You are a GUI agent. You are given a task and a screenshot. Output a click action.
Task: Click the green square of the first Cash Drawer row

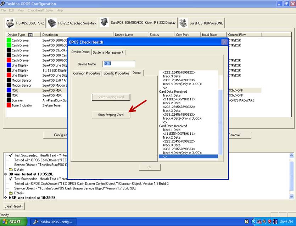[x=9, y=40]
